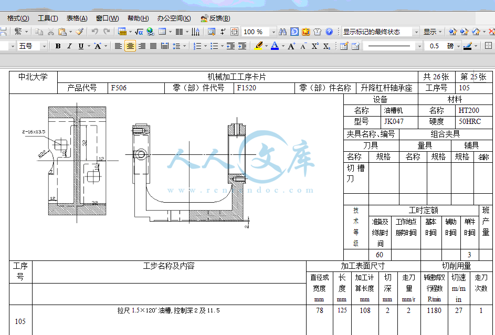Viewport: 495px width, 335px height.
Task: Click the table eraser icon
Action: pyautogui.click(x=356, y=46)
